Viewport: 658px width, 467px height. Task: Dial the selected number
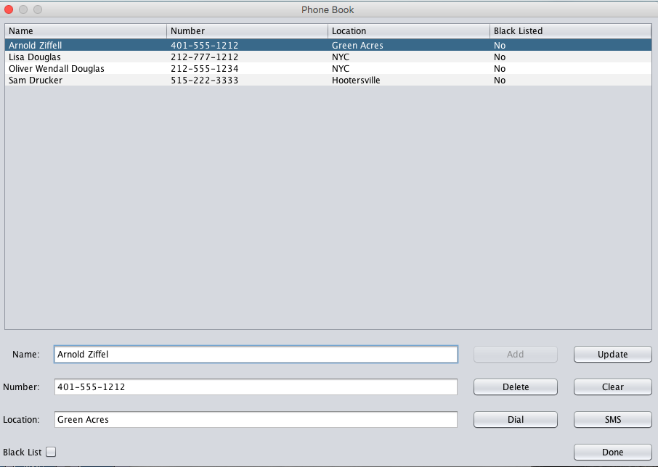point(516,420)
